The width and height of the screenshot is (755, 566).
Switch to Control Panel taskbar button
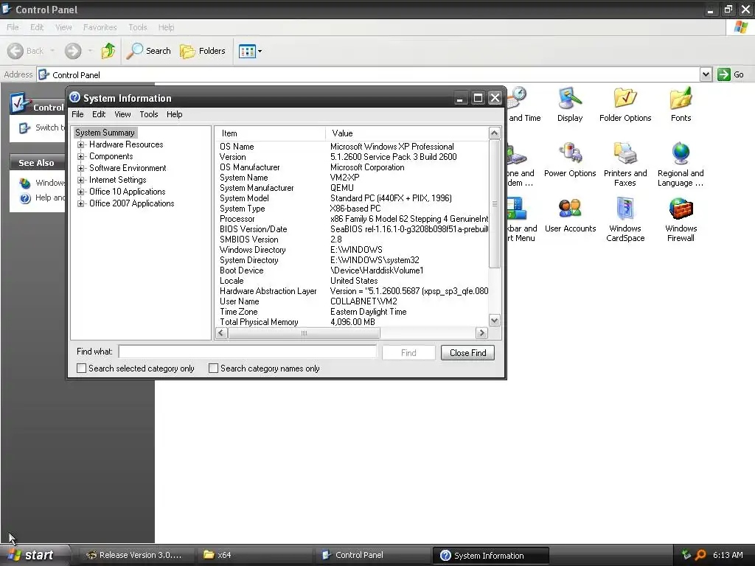[373, 555]
